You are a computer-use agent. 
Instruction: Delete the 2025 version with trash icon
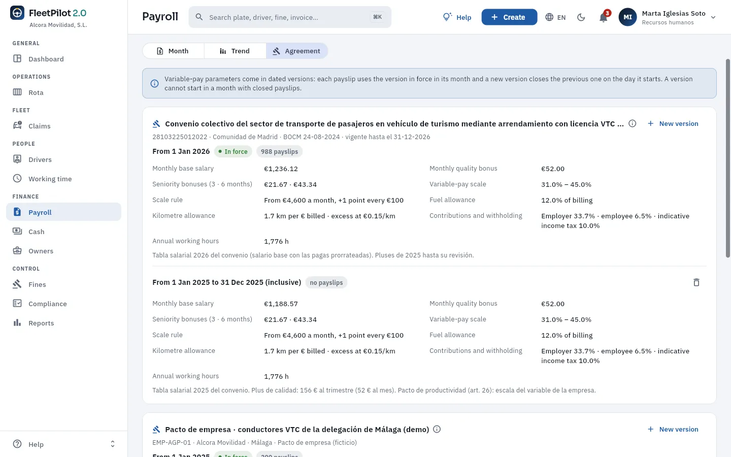(696, 282)
